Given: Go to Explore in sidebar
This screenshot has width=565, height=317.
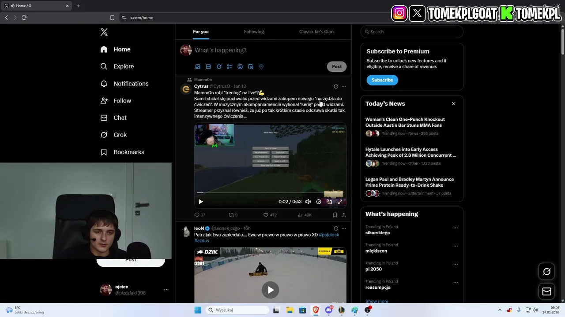Looking at the screenshot, I should [117, 66].
